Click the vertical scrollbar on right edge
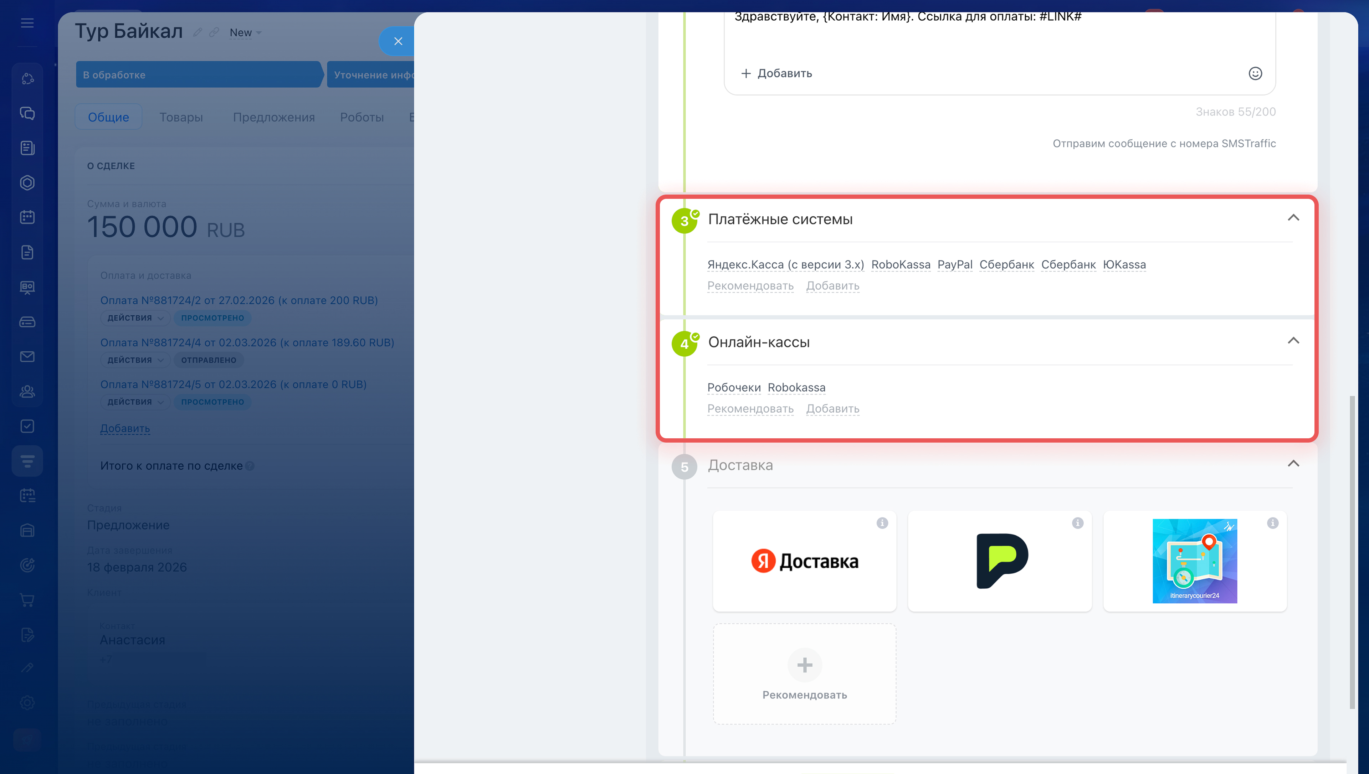Viewport: 1369px width, 774px height. pyautogui.click(x=1352, y=553)
